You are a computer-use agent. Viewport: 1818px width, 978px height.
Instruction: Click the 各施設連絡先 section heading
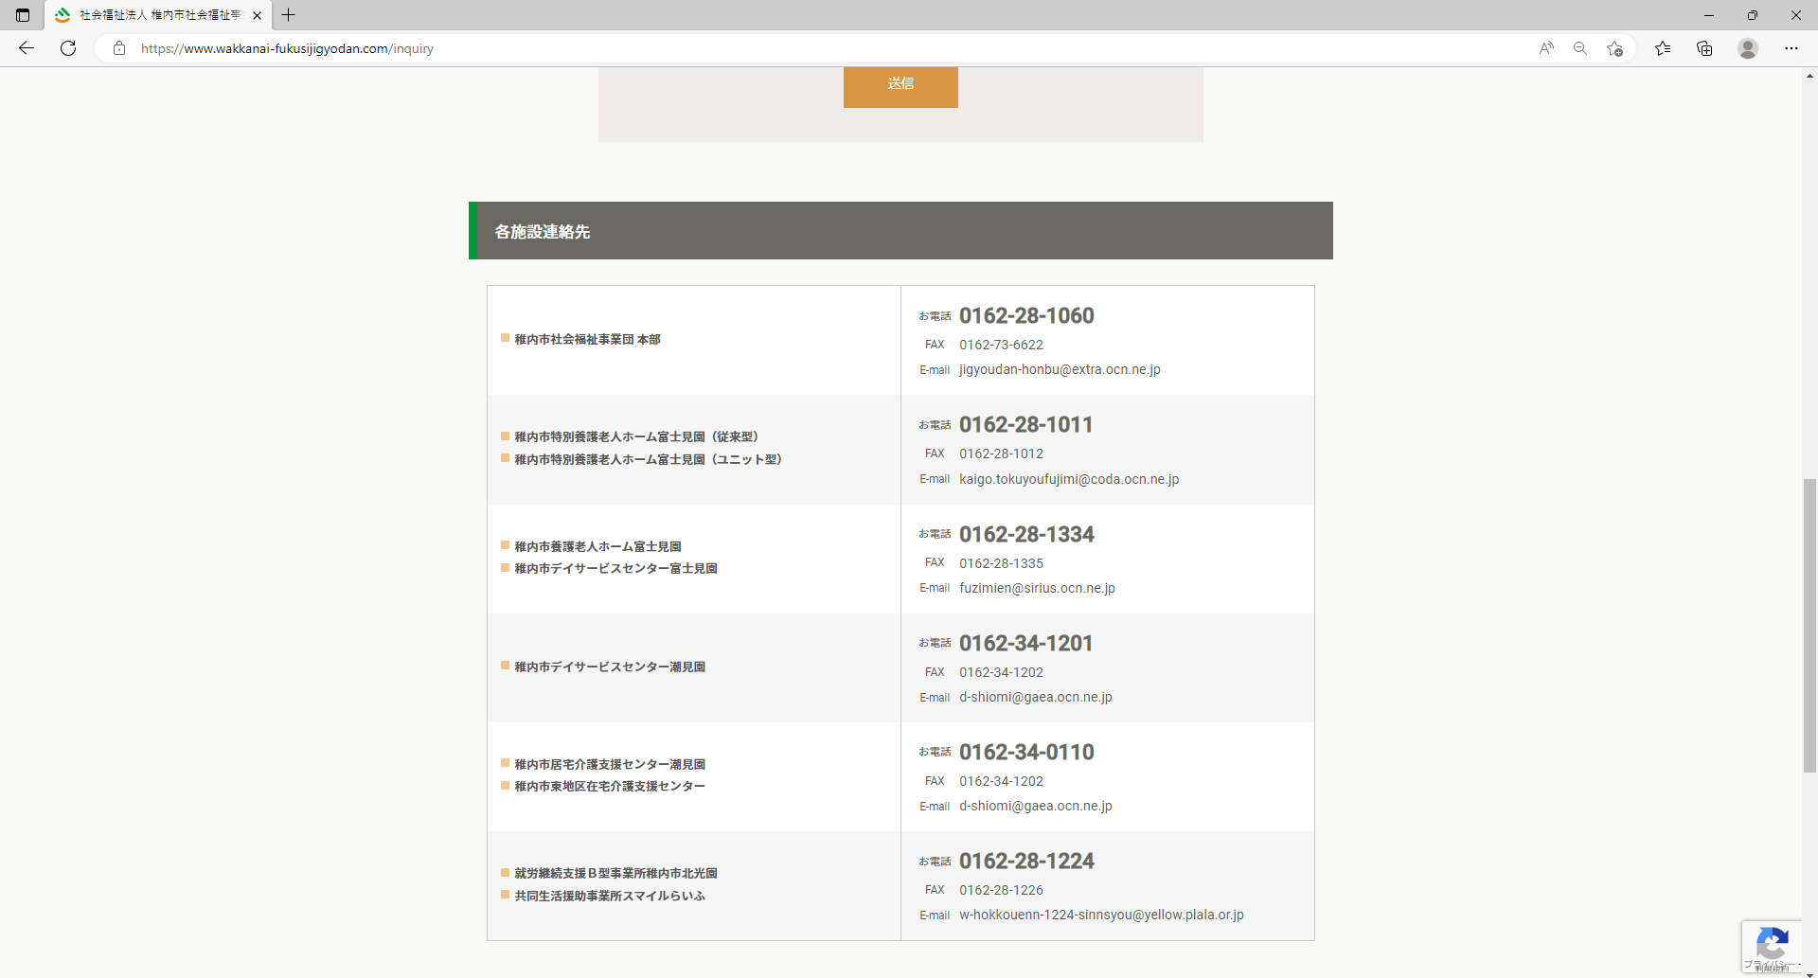point(543,231)
